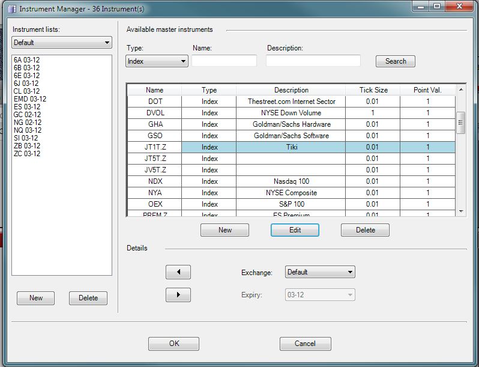Click the Tick Size column header
The image size is (479, 367).
373,90
